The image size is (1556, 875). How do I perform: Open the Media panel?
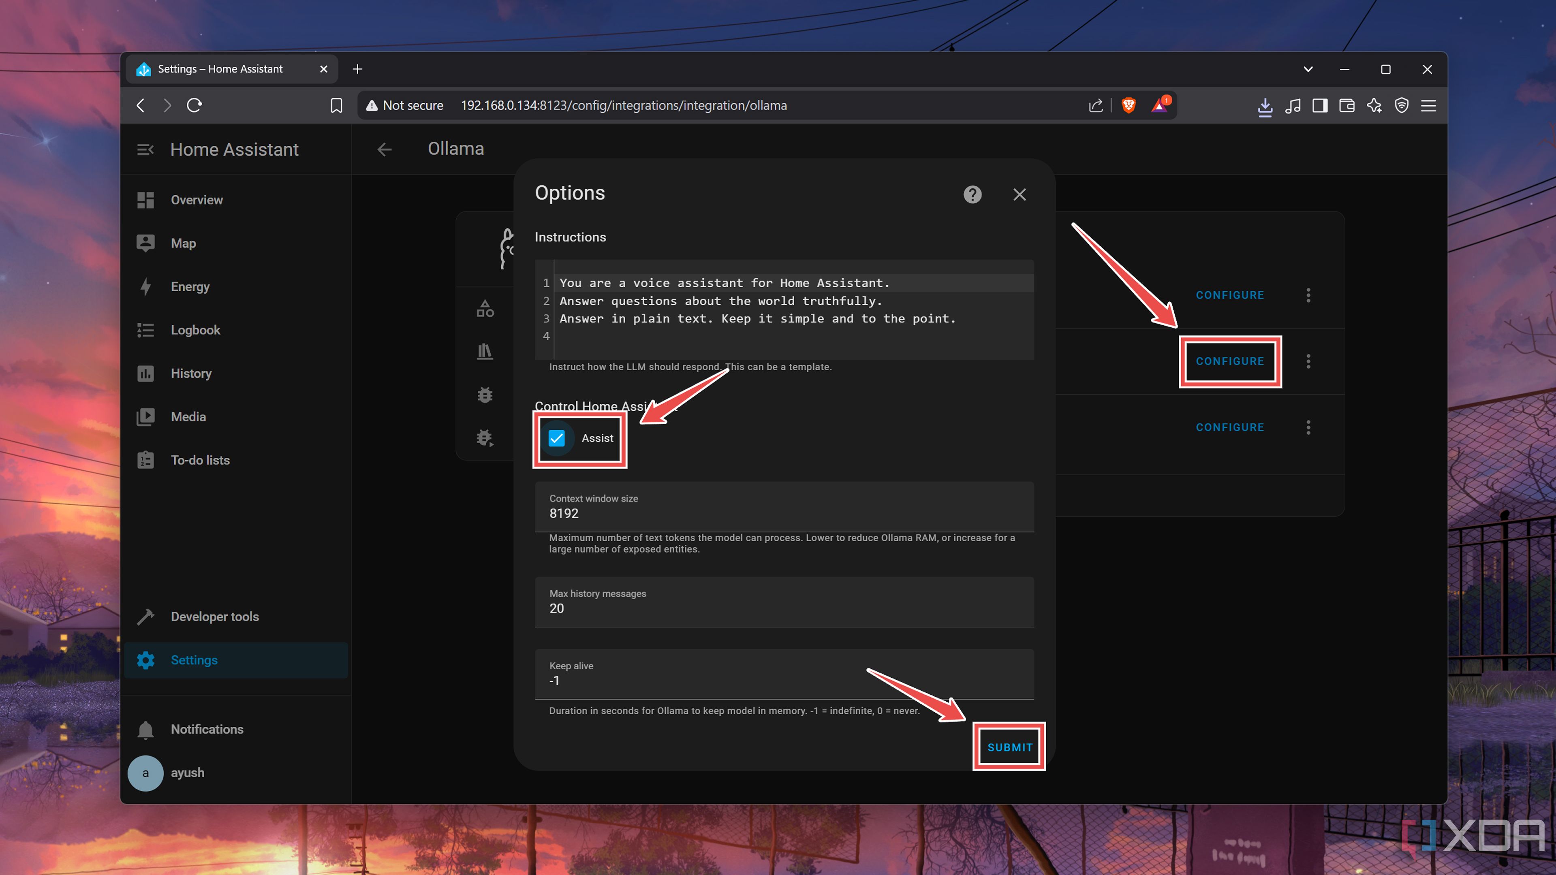(x=235, y=417)
